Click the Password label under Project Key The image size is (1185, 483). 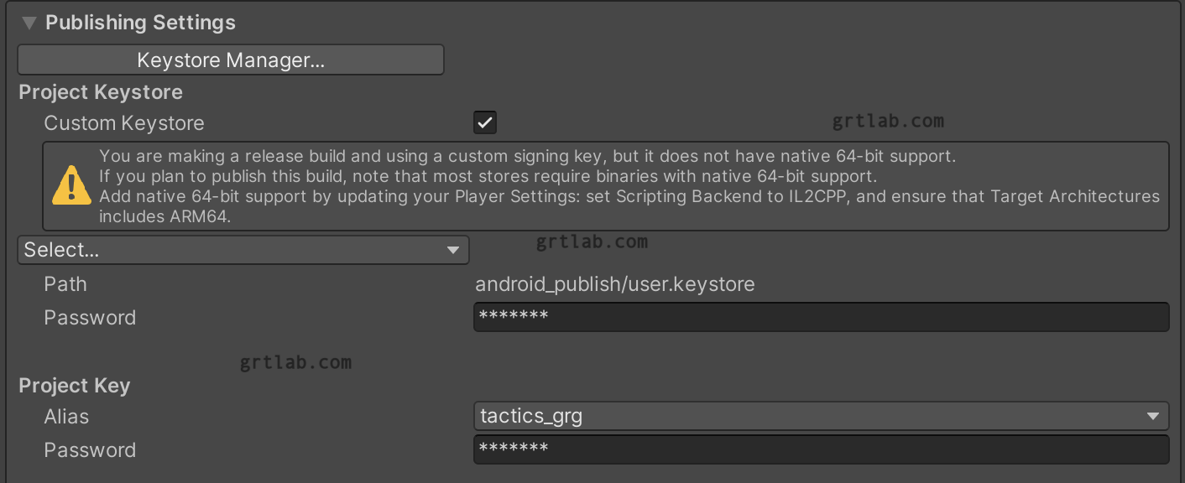[x=90, y=450]
